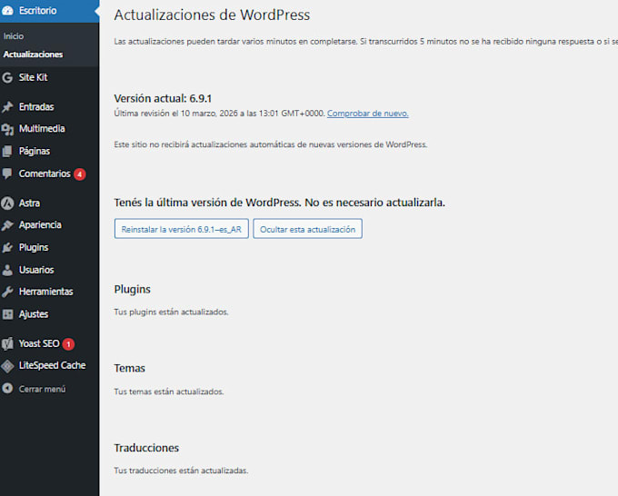Click Tus temas están actualizados text

(169, 392)
